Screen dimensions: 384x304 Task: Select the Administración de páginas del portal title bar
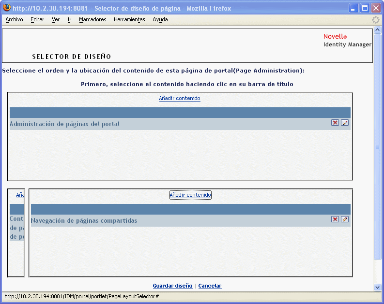(180, 124)
